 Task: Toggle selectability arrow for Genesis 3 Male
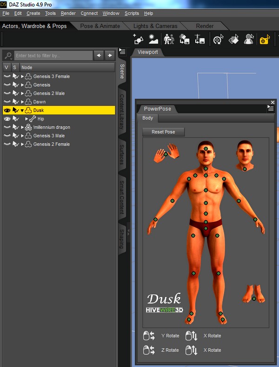[x=15, y=136]
